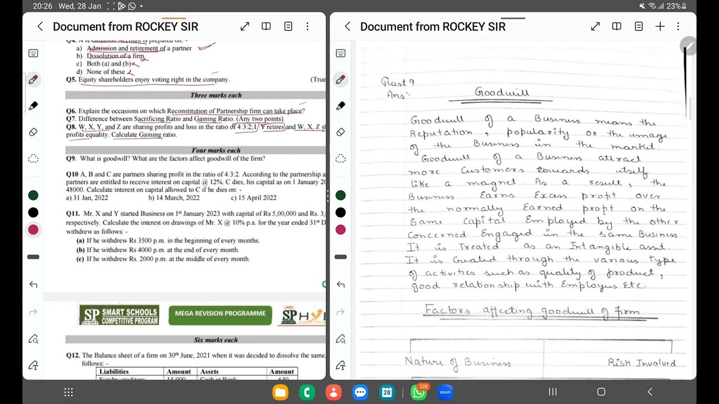Expand the right note to full screen
Viewport: 719px width, 404px height.
click(x=595, y=26)
